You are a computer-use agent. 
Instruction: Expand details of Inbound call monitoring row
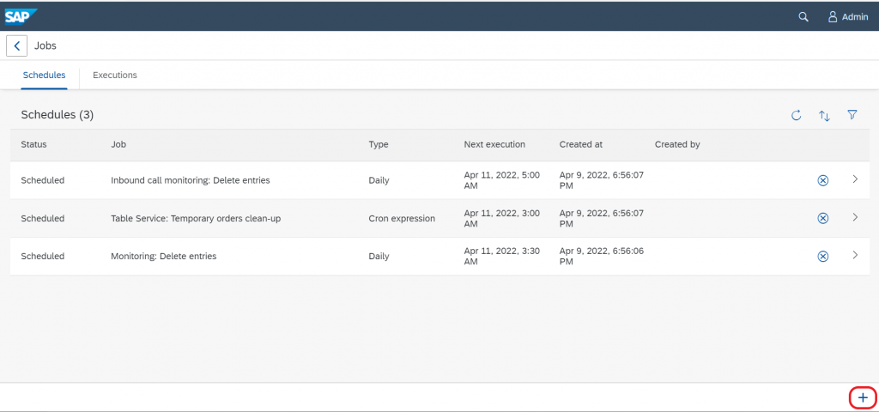pyautogui.click(x=855, y=179)
